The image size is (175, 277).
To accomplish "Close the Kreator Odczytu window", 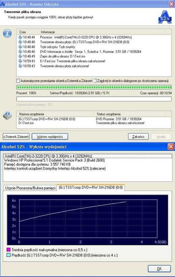I will click(171, 4).
